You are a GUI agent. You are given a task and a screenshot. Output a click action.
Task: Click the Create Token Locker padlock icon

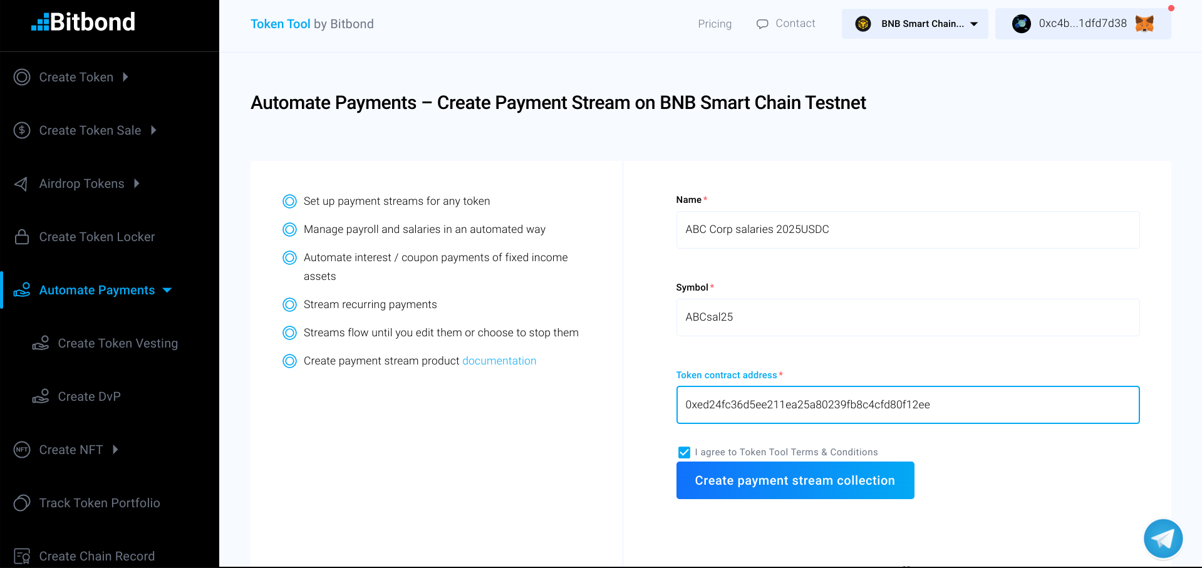[22, 237]
